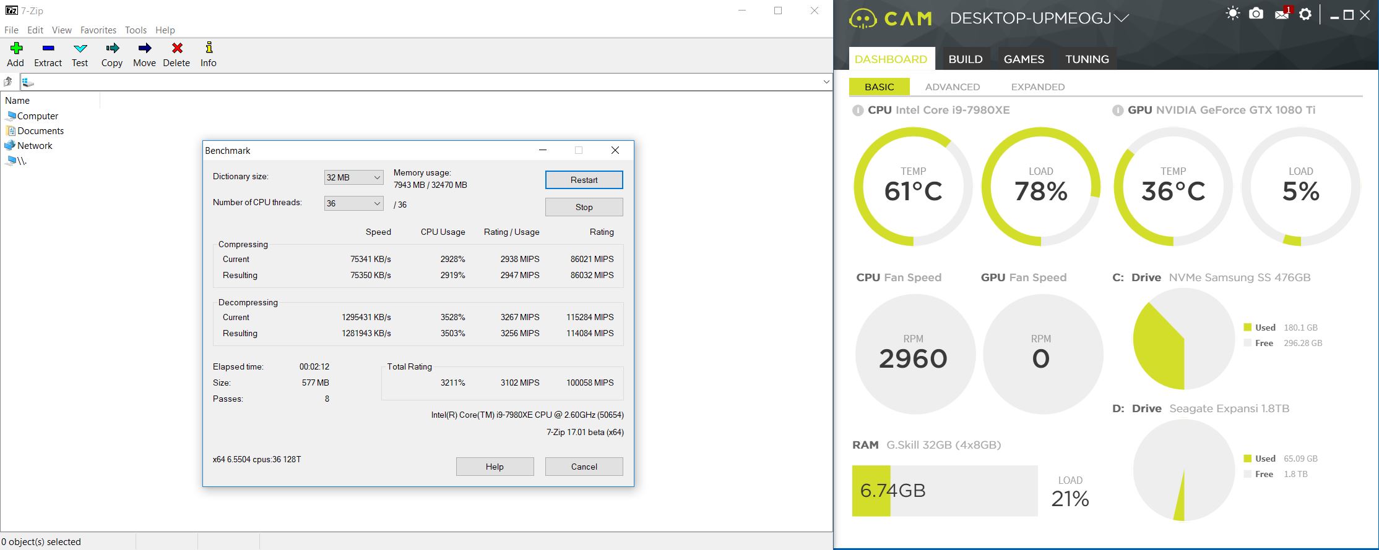Click the CAM logo icon
Image resolution: width=1379 pixels, height=550 pixels.
point(863,19)
